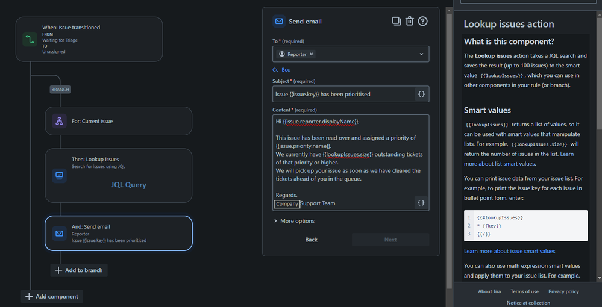Expand More options section
Screen dimensions: 602x307
coord(294,221)
